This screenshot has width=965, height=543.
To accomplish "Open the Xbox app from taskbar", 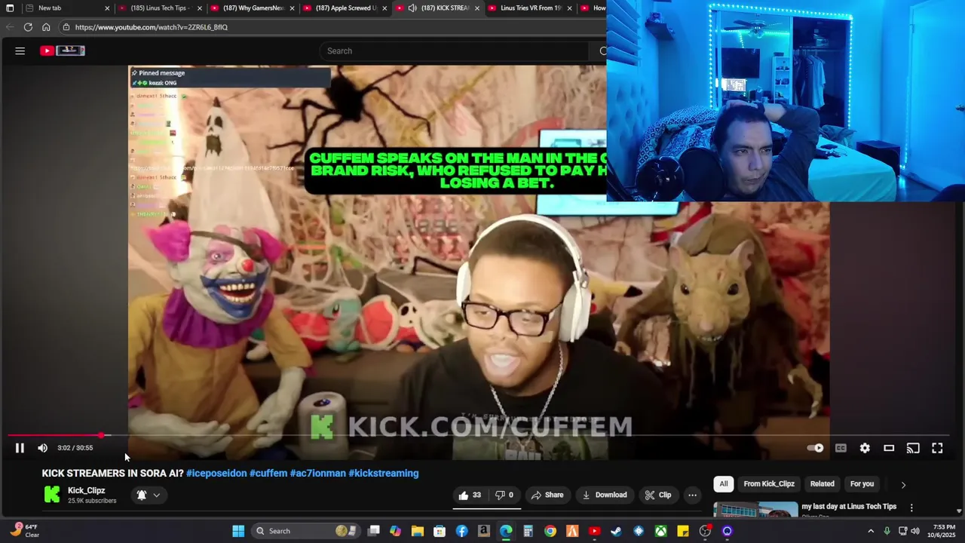I will (660, 531).
